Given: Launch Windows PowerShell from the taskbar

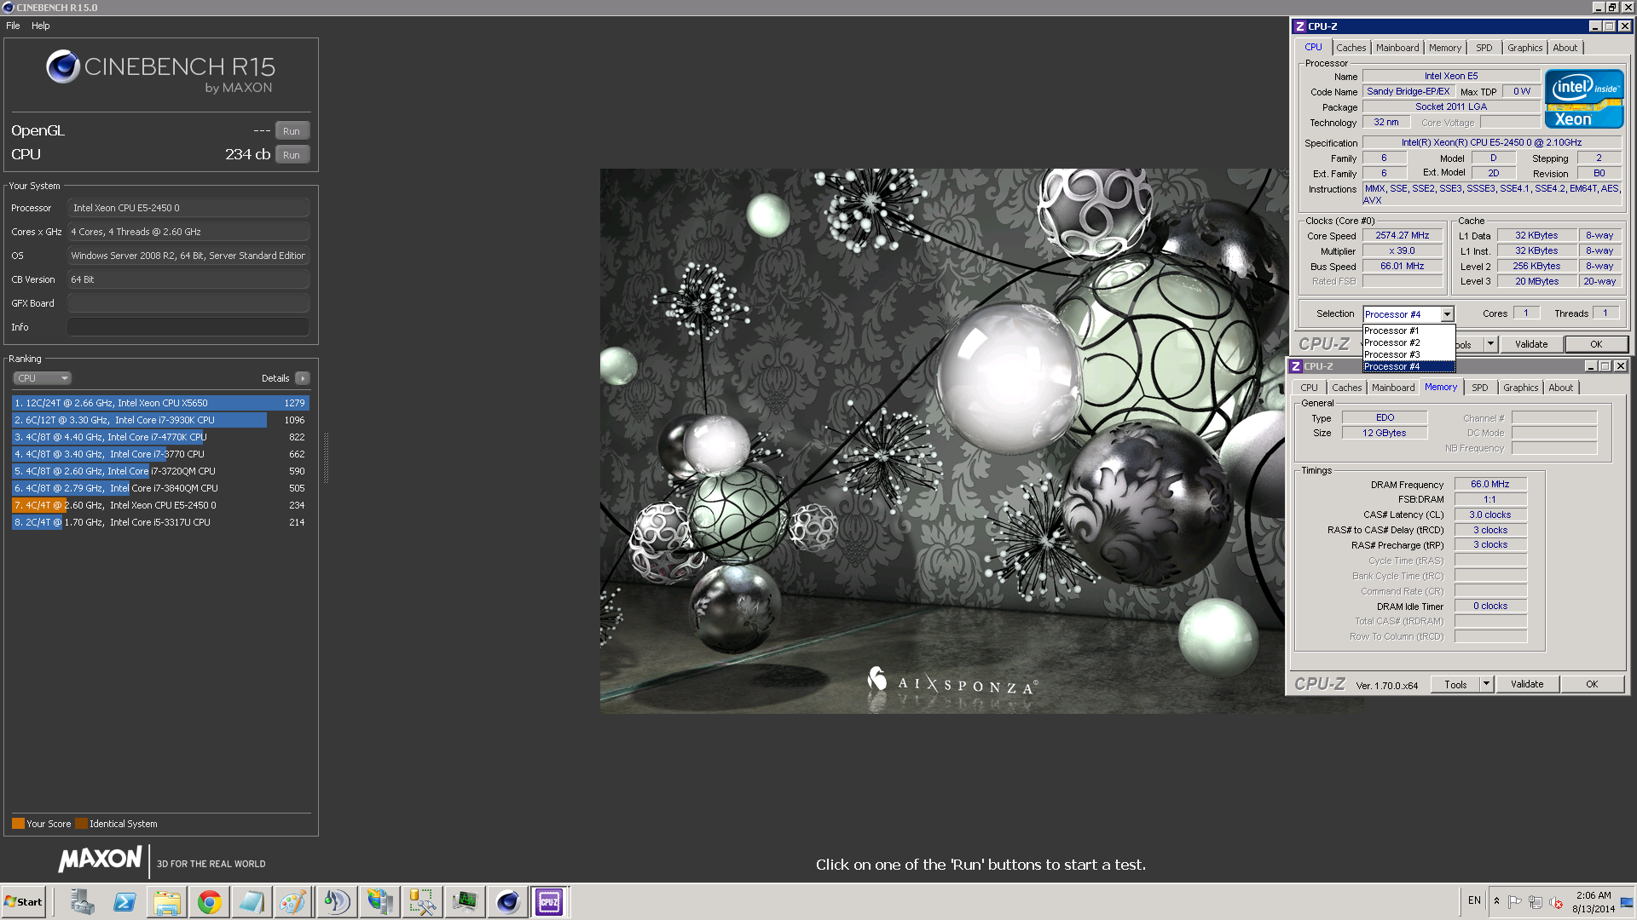Looking at the screenshot, I should click(x=124, y=901).
